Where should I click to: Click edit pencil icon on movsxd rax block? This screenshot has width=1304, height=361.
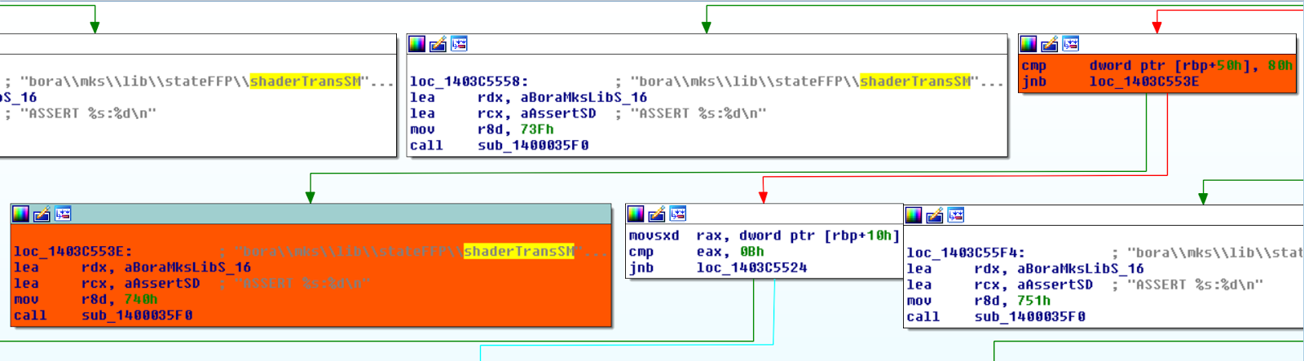(x=657, y=214)
